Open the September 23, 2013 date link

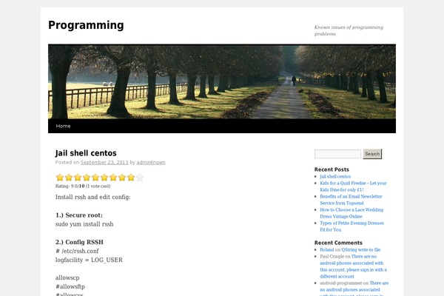pyautogui.click(x=104, y=162)
